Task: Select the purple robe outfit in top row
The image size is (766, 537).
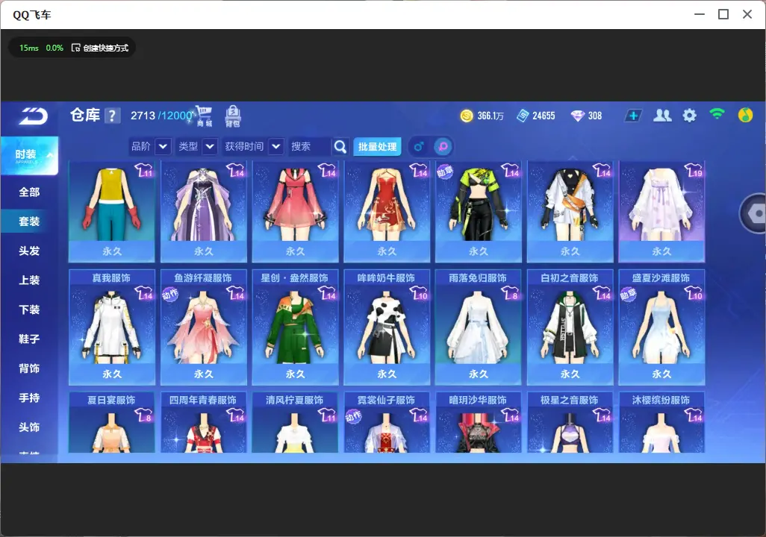Action: pos(203,211)
